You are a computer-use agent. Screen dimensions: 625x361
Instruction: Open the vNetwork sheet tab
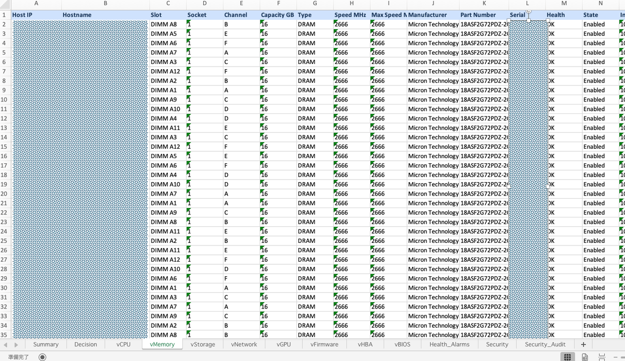[244, 344]
